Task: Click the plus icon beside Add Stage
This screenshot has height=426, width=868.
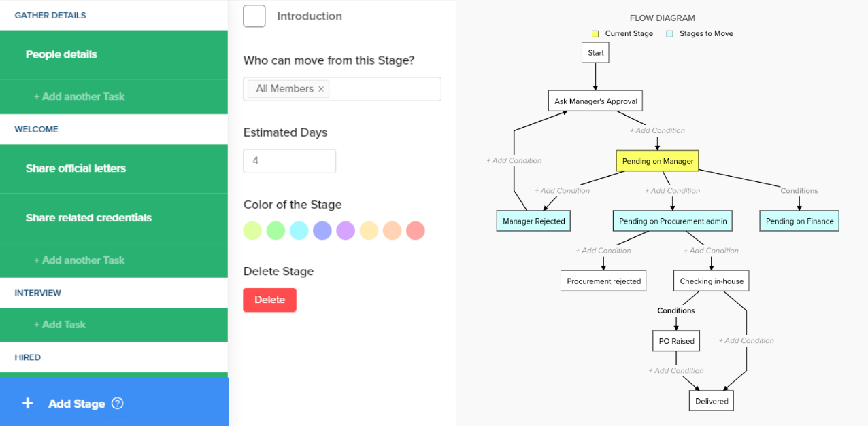Action: pyautogui.click(x=27, y=404)
